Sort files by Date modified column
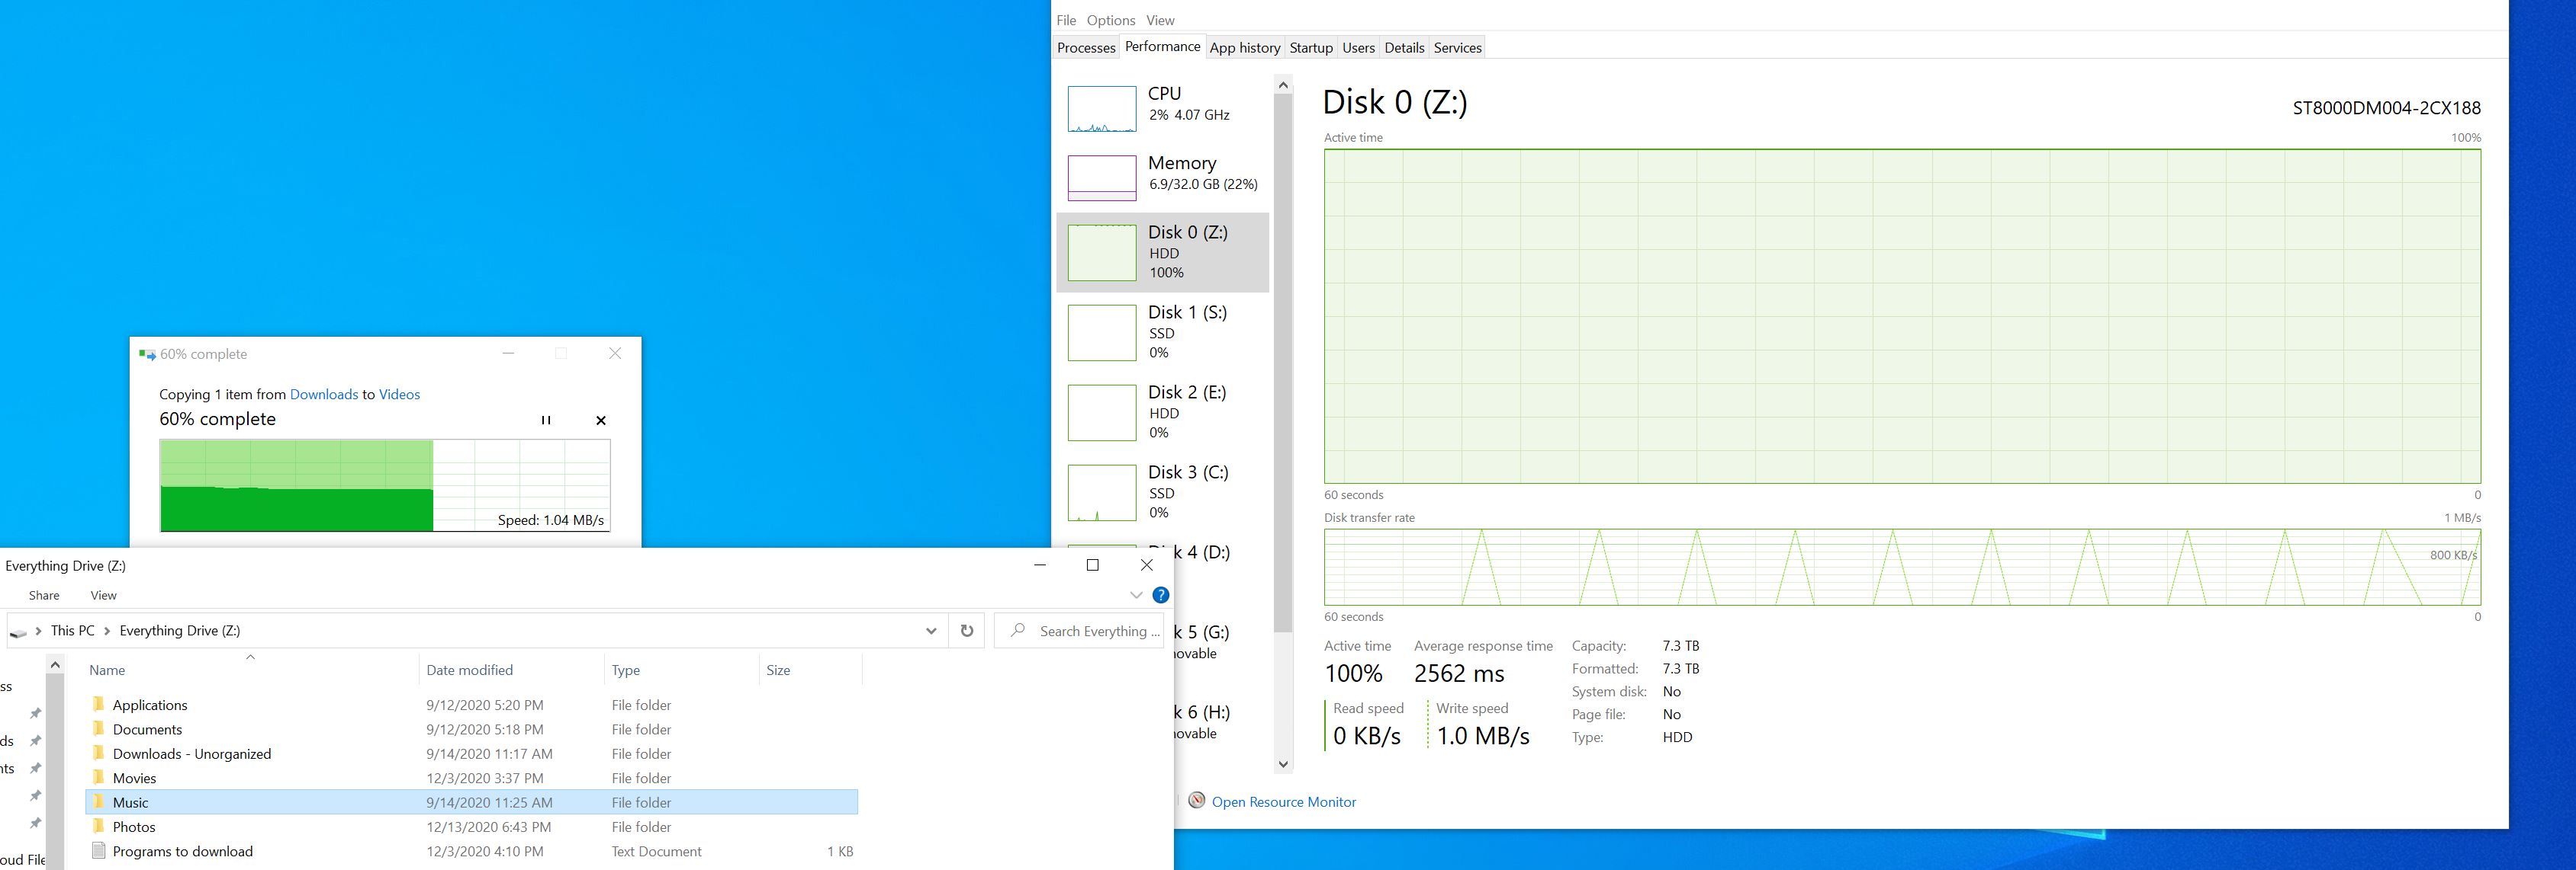Viewport: 2576px width, 870px height. [x=469, y=670]
